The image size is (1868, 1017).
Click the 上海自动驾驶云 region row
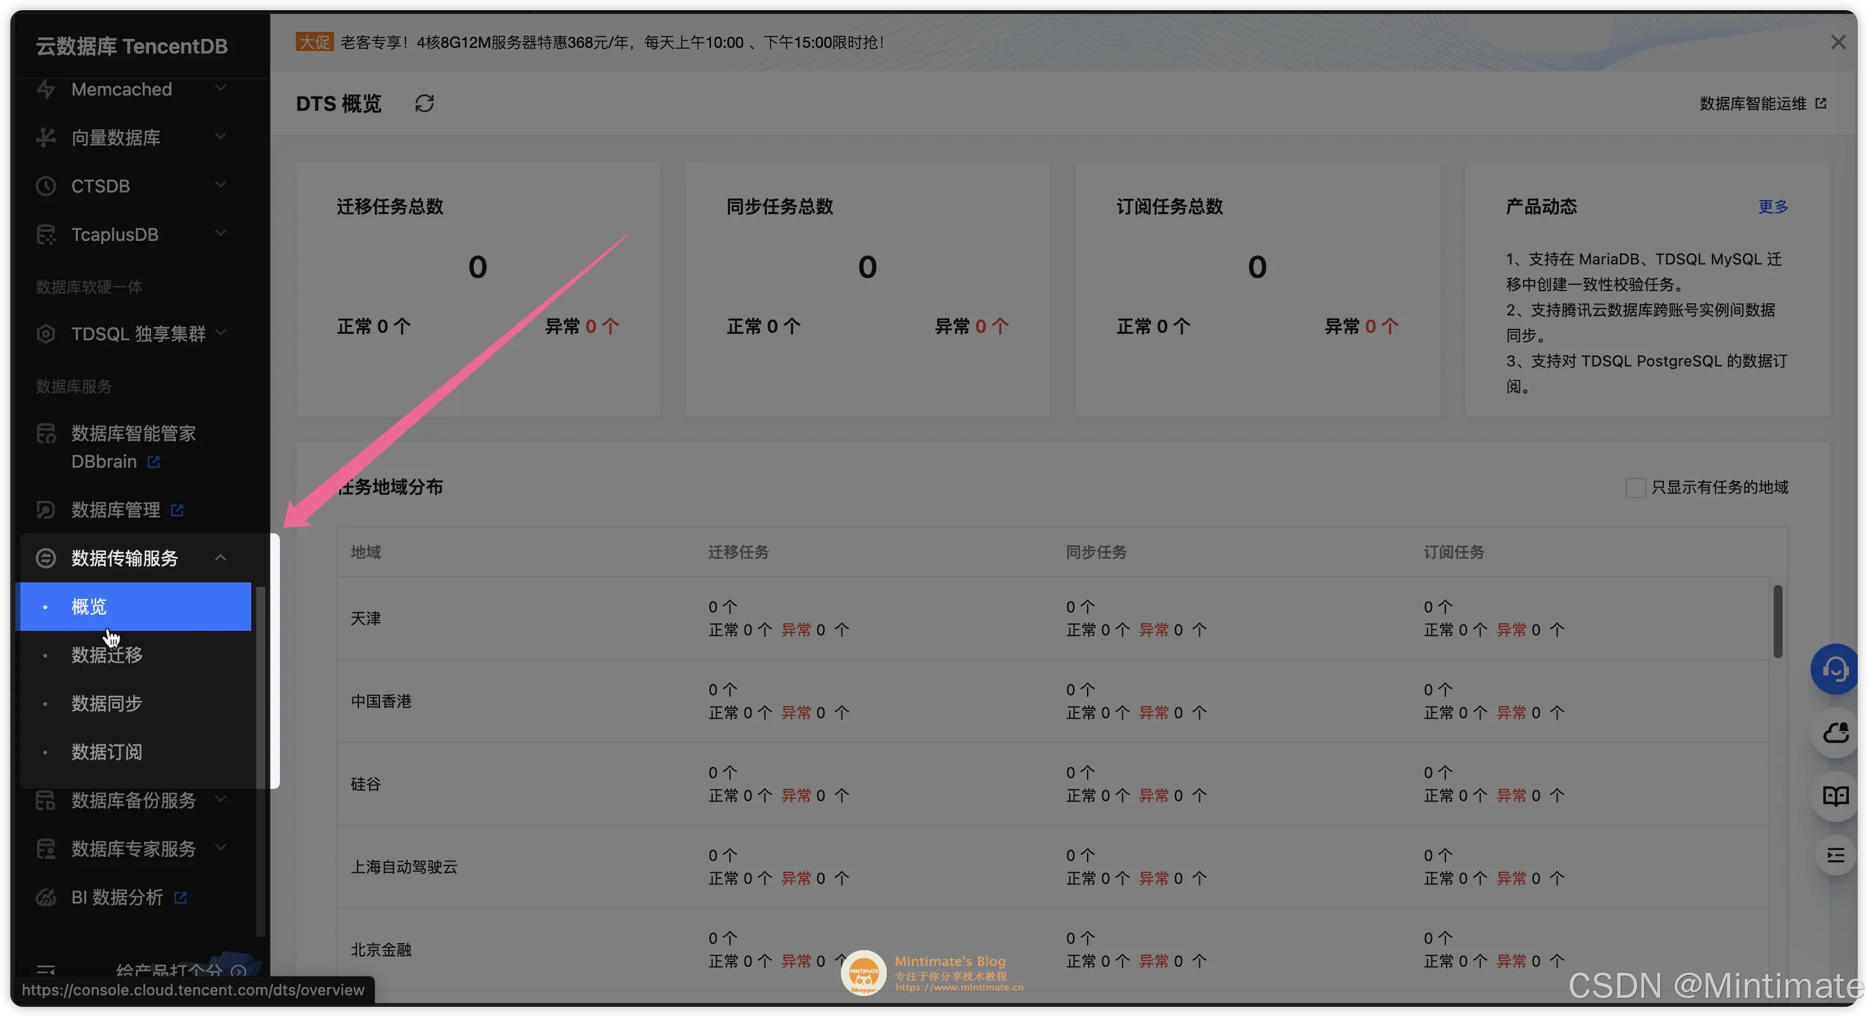(1053, 866)
